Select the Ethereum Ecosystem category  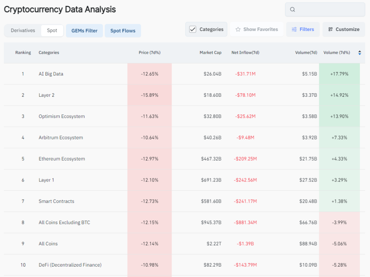62,159
